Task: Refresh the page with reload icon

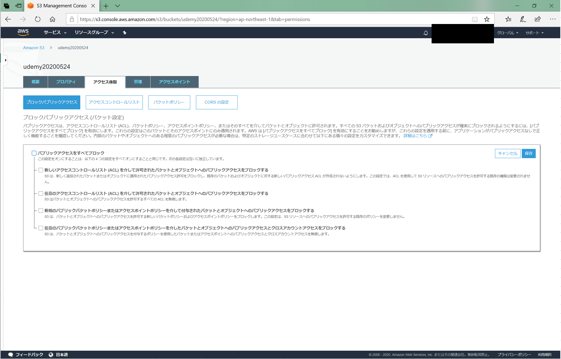Action: point(38,19)
